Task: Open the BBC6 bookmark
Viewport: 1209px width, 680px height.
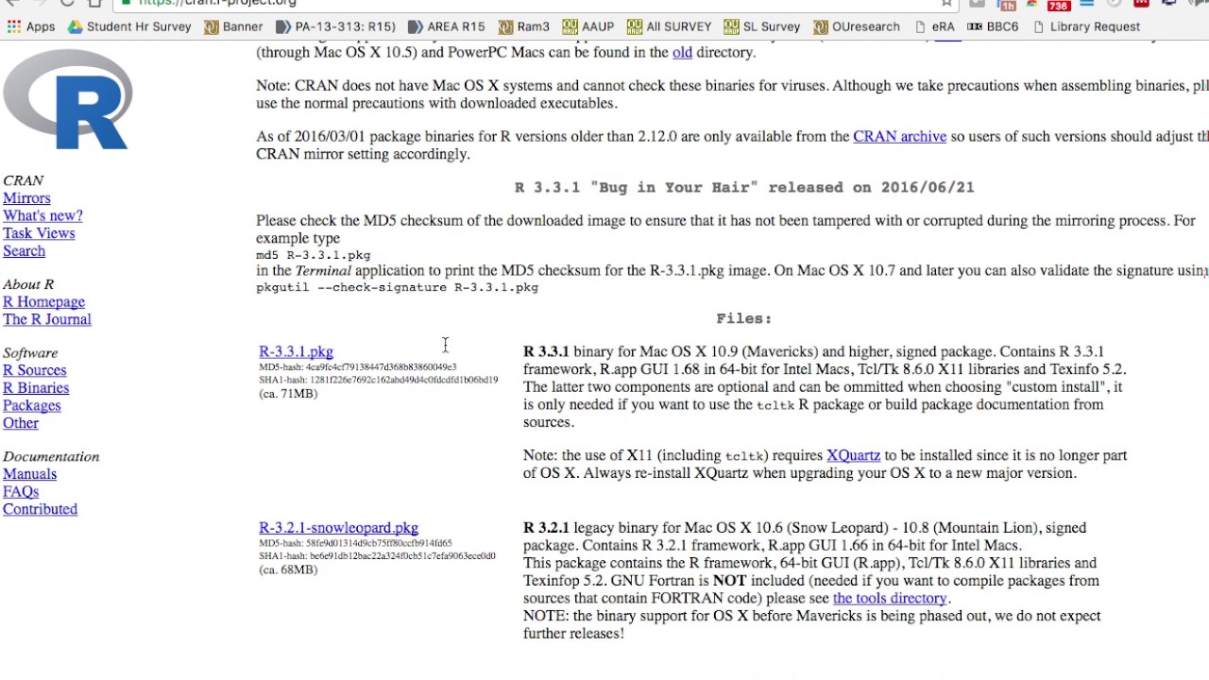Action: pos(993,26)
